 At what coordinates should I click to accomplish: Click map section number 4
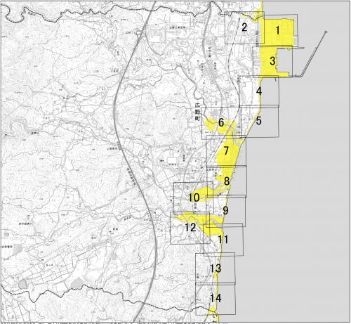pos(259,91)
